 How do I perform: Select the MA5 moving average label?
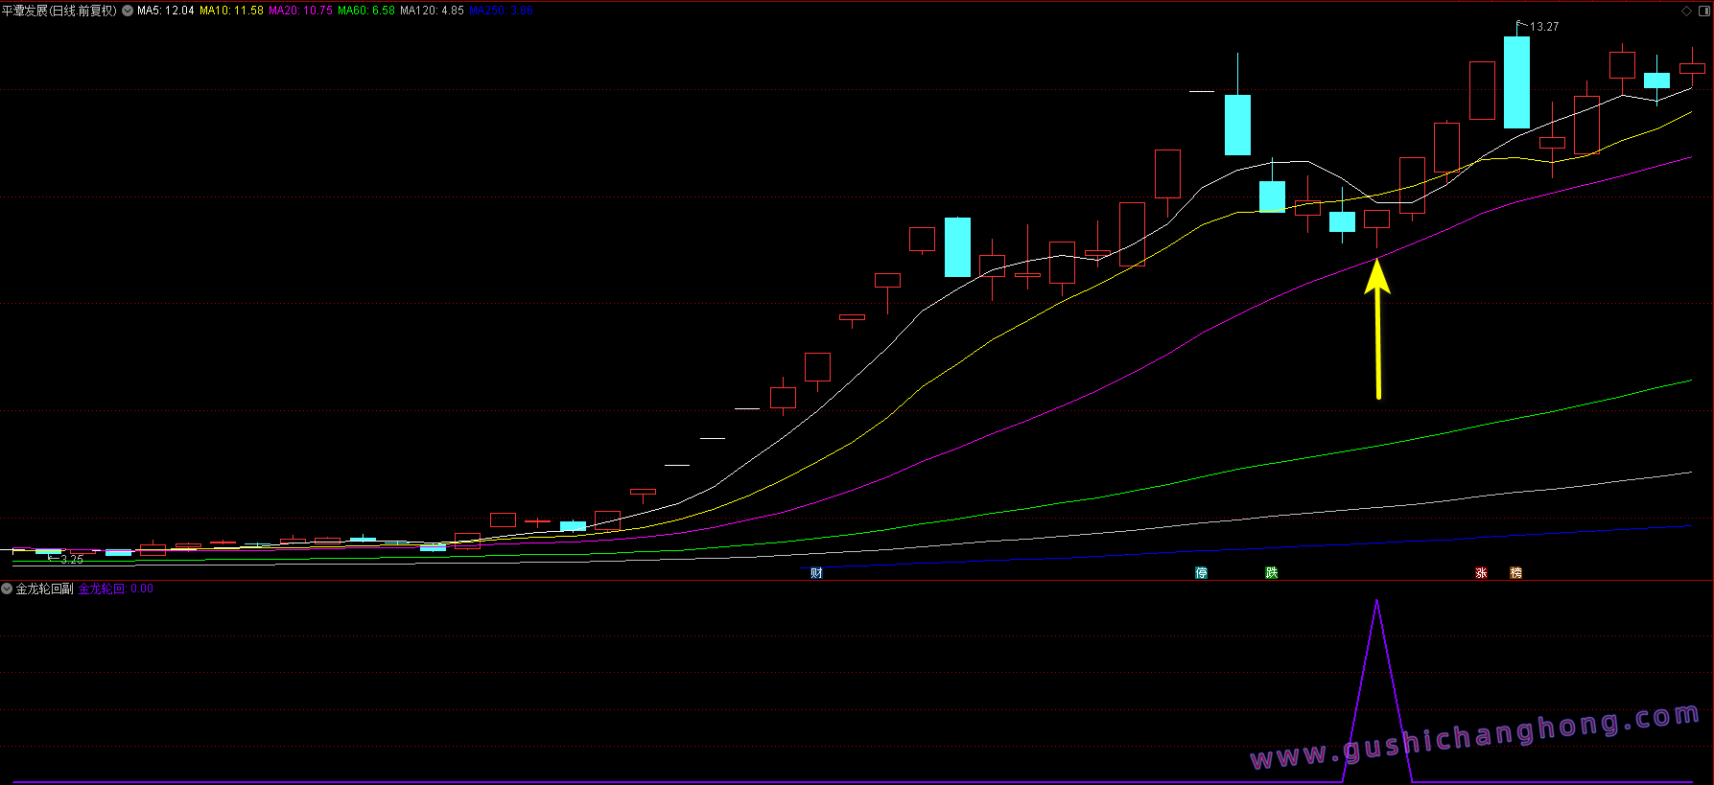click(x=165, y=11)
